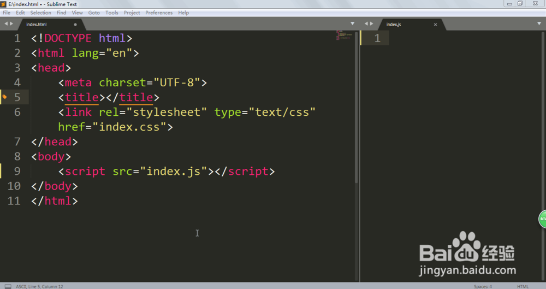Click the minimap code preview
Screen dimensions: 546x289
point(344,35)
